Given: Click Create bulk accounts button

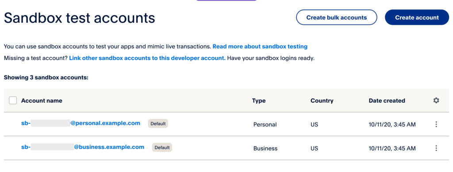Looking at the screenshot, I should click(337, 17).
